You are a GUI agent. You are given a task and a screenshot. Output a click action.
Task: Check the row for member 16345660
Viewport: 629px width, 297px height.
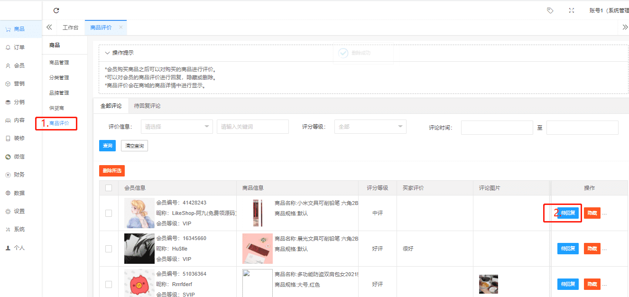point(109,249)
